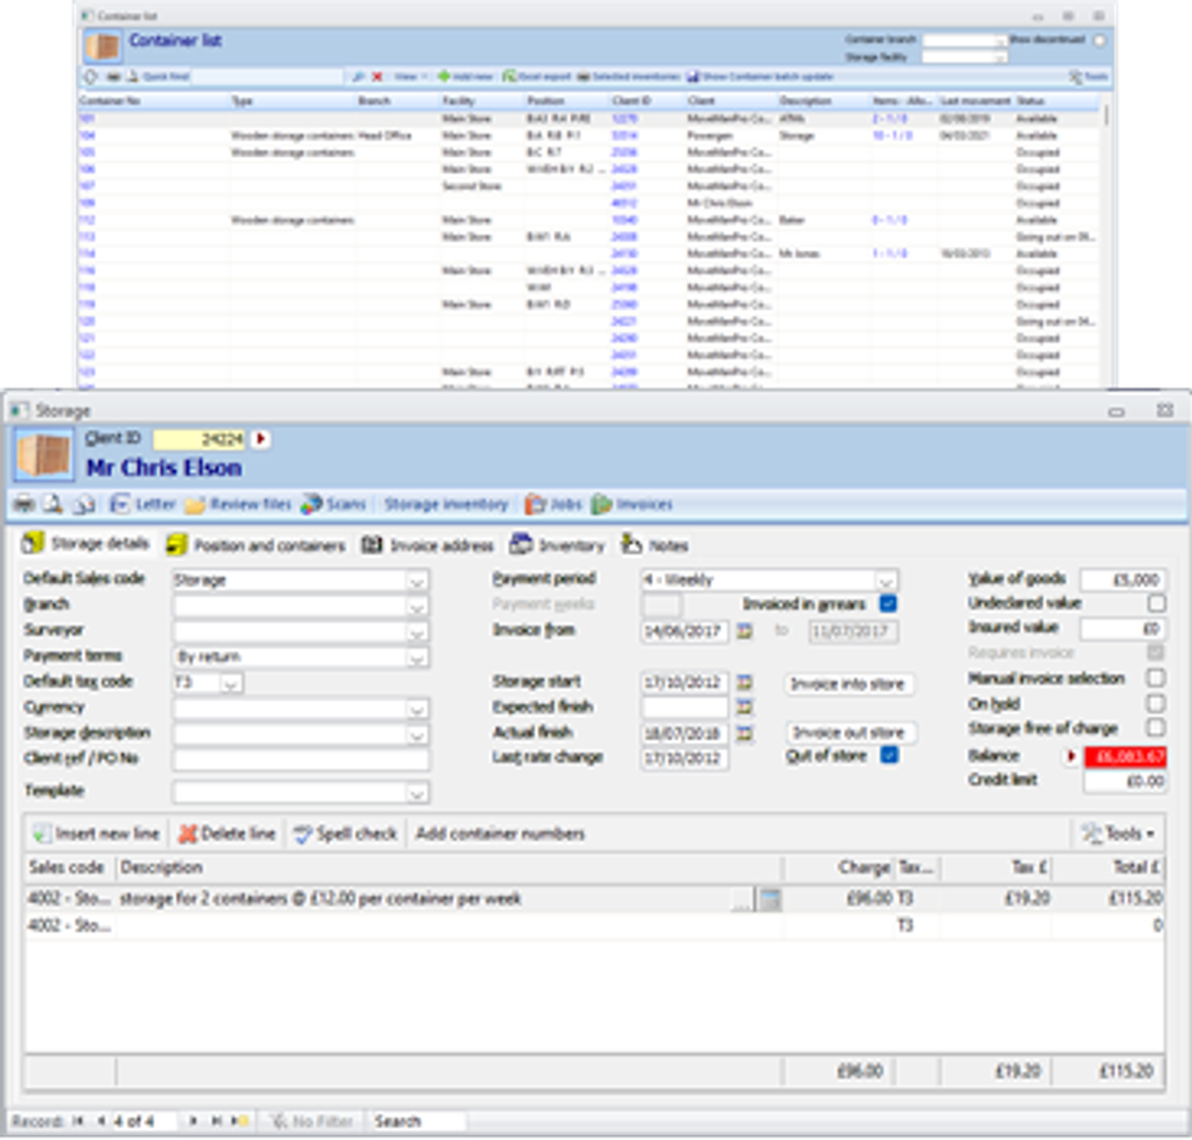Image resolution: width=1192 pixels, height=1140 pixels.
Task: Expand Container branch dropdown in Container list
Action: tap(1000, 41)
